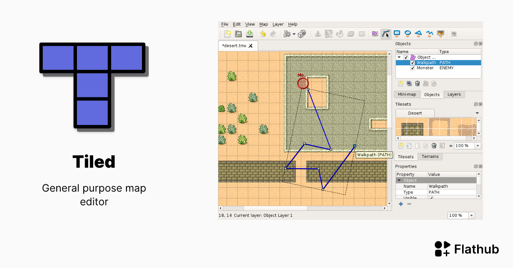Select the Insert Ellipse tool
Image resolution: width=513 pixels, height=268 pixels.
(408, 34)
